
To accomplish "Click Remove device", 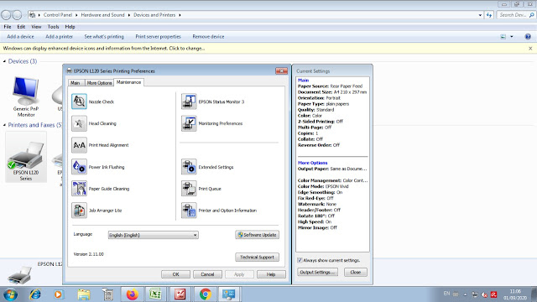I will (208, 37).
